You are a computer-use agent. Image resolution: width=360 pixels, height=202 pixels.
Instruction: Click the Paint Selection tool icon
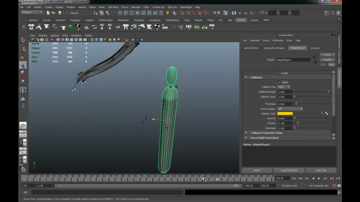point(23,57)
